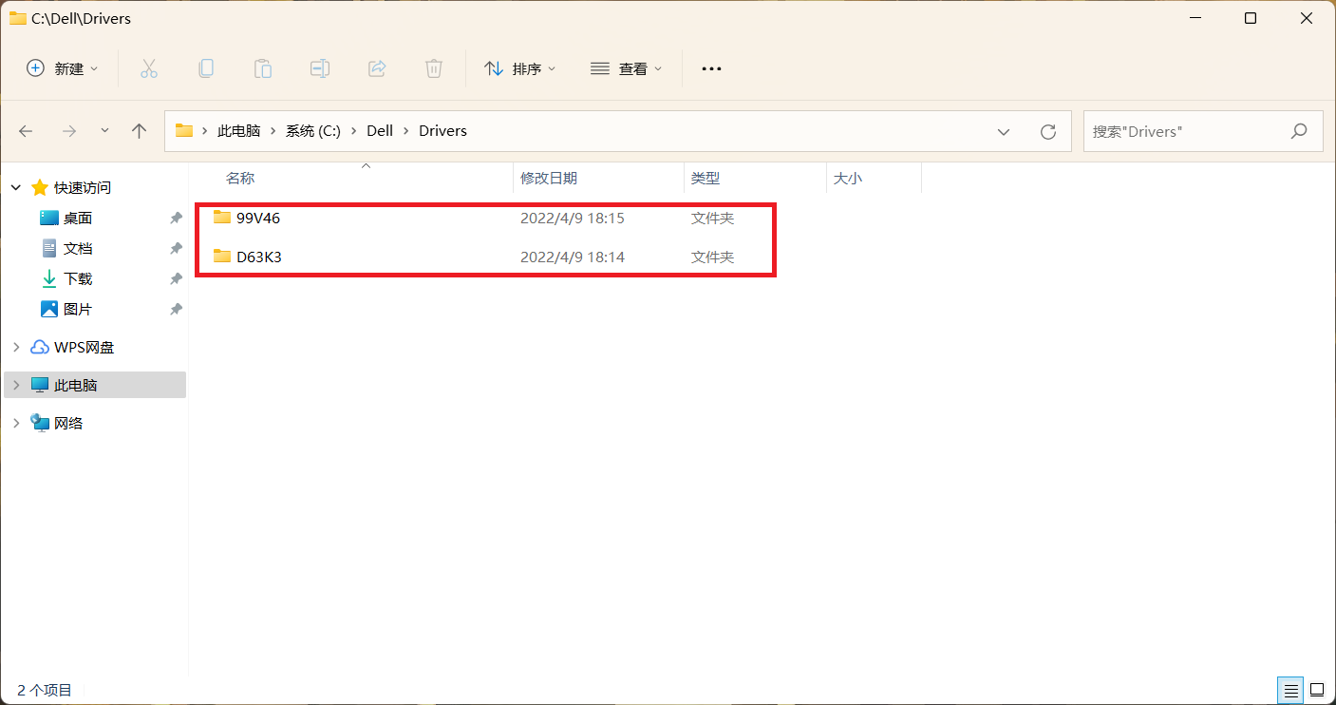Viewport: 1336px width, 705px height.
Task: Click the Delete trash can icon
Action: [x=434, y=68]
